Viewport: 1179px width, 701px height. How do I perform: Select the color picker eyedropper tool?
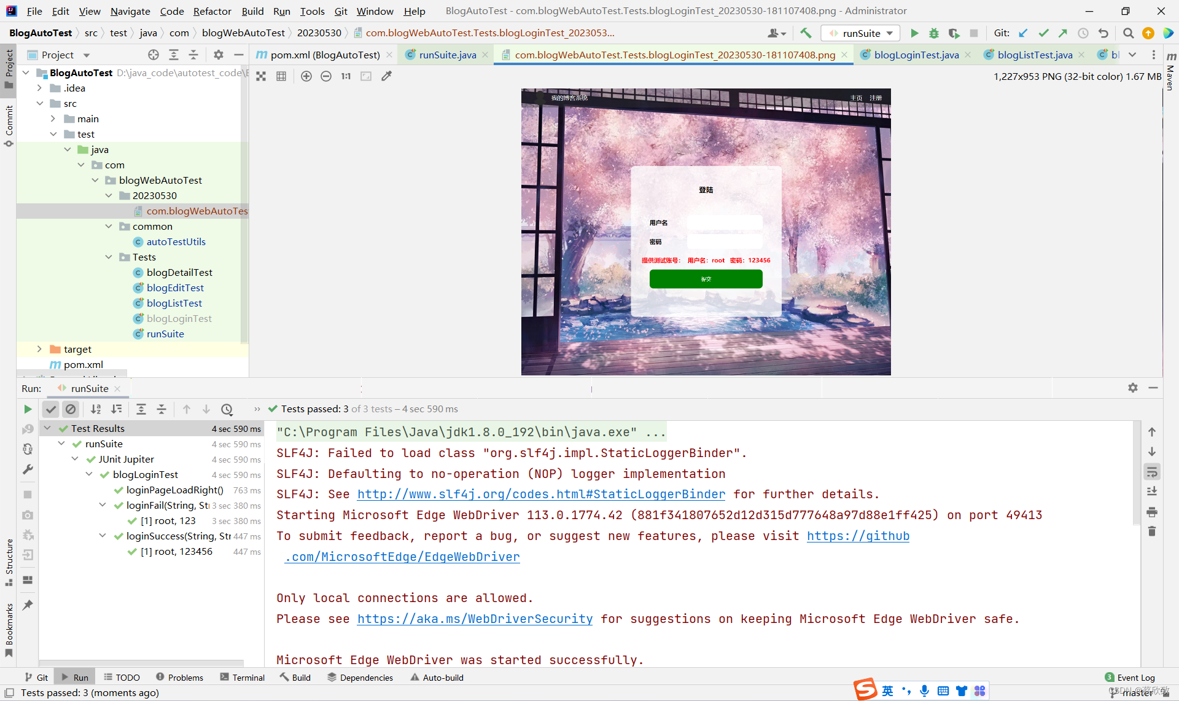click(386, 76)
